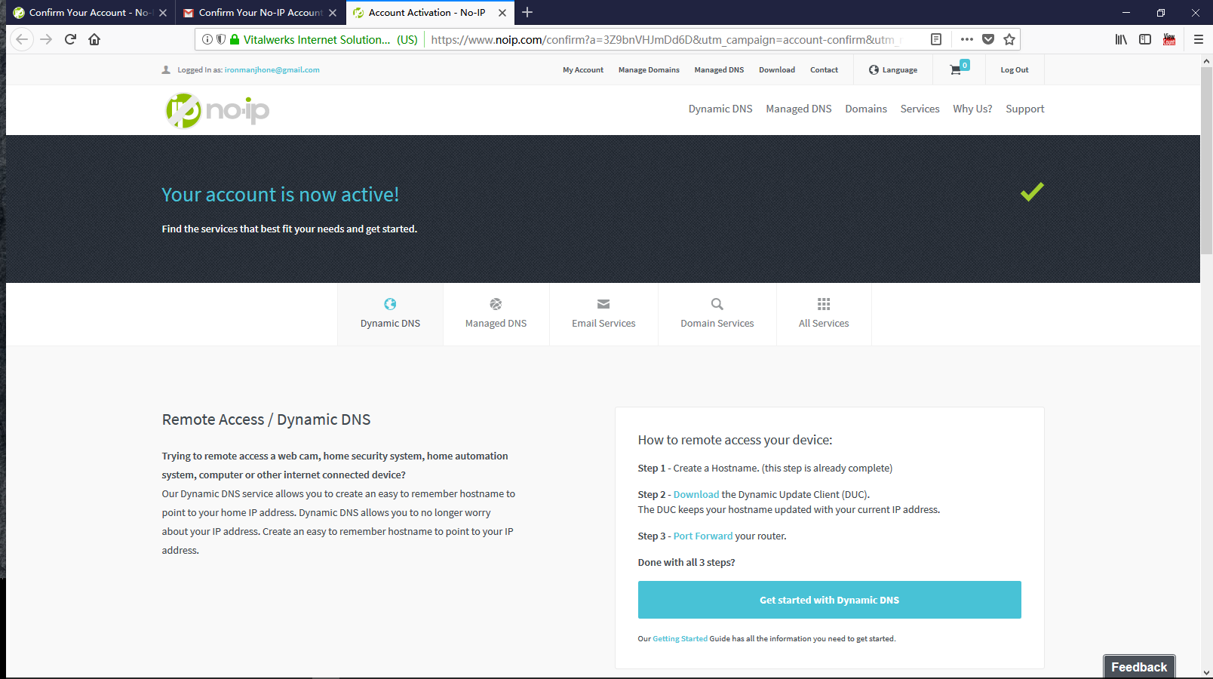The height and width of the screenshot is (679, 1213).
Task: Open the Why Us? navigation item
Action: 972,109
